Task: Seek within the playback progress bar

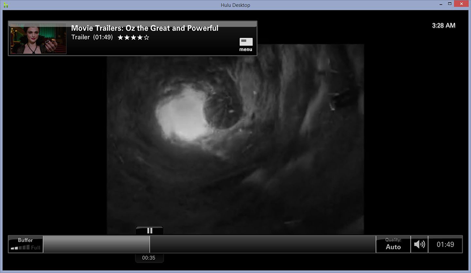Action: coord(210,244)
